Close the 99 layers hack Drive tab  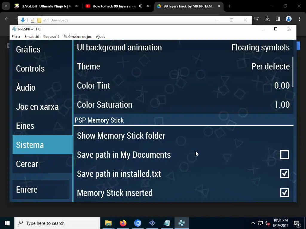coord(219,6)
